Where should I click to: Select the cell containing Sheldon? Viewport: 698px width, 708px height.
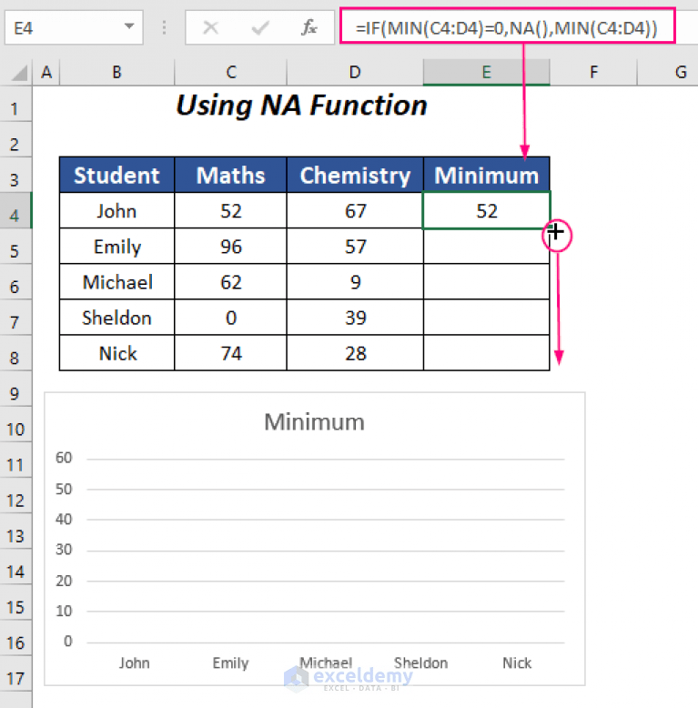116,318
